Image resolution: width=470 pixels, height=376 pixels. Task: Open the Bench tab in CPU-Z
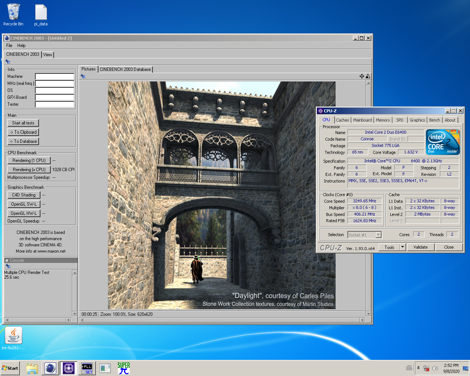pyautogui.click(x=435, y=120)
